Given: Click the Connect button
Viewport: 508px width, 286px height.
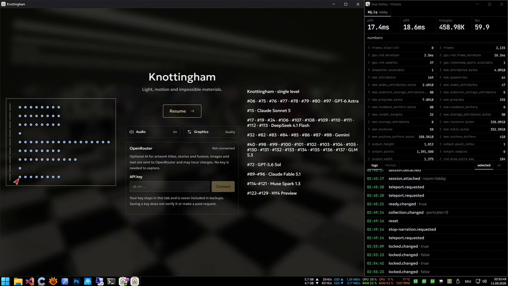Looking at the screenshot, I should (223, 186).
